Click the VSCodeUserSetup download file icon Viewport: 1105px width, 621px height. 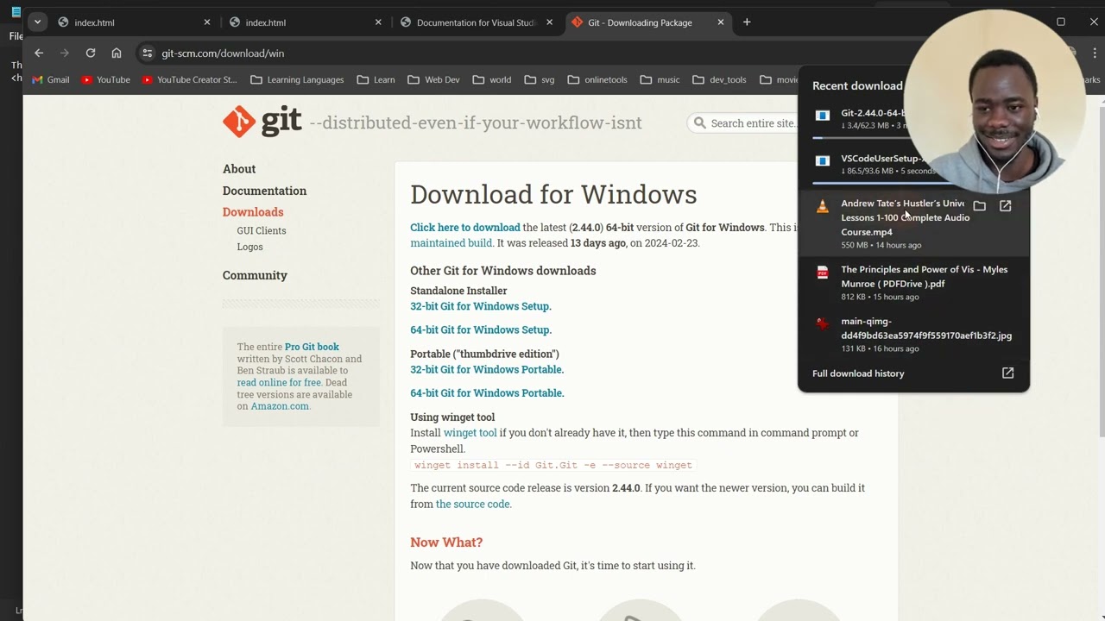pyautogui.click(x=823, y=160)
